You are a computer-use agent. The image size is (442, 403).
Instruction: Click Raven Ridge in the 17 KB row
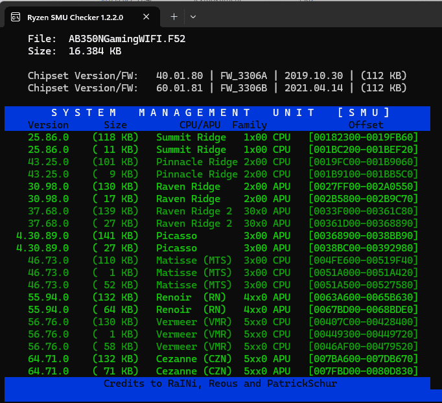pyautogui.click(x=188, y=199)
